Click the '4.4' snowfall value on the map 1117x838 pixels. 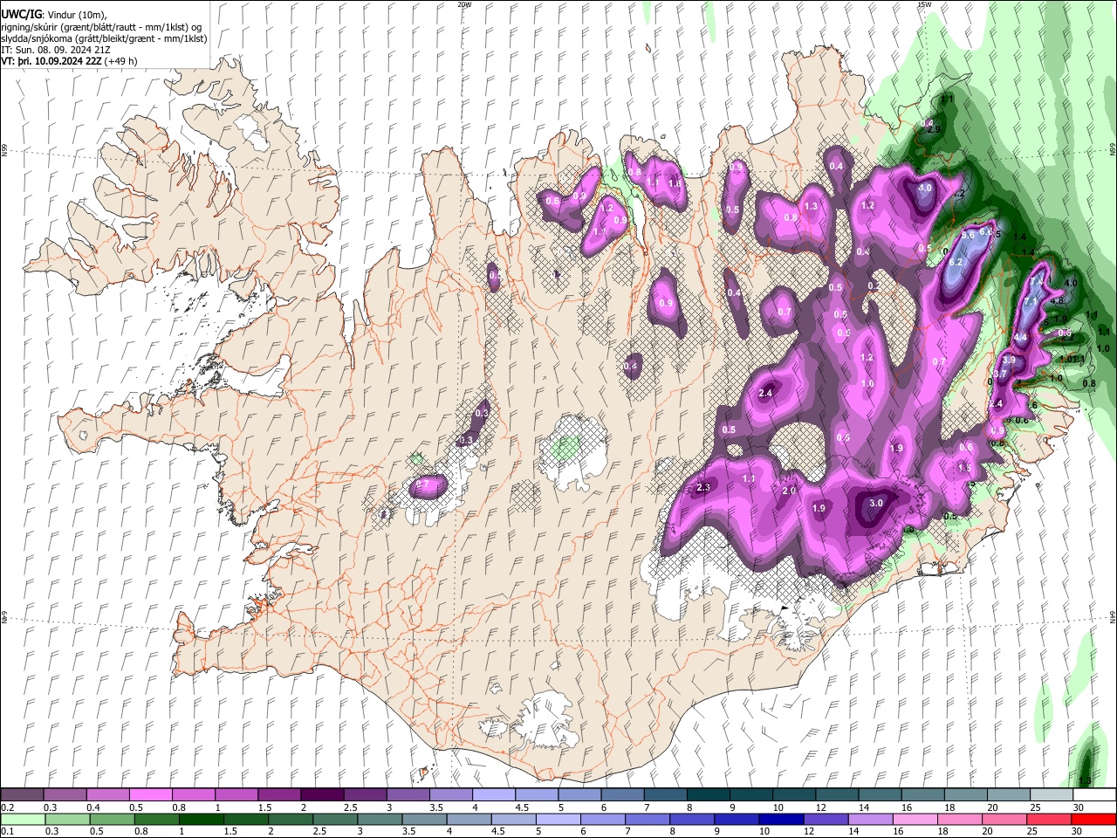click(1020, 338)
